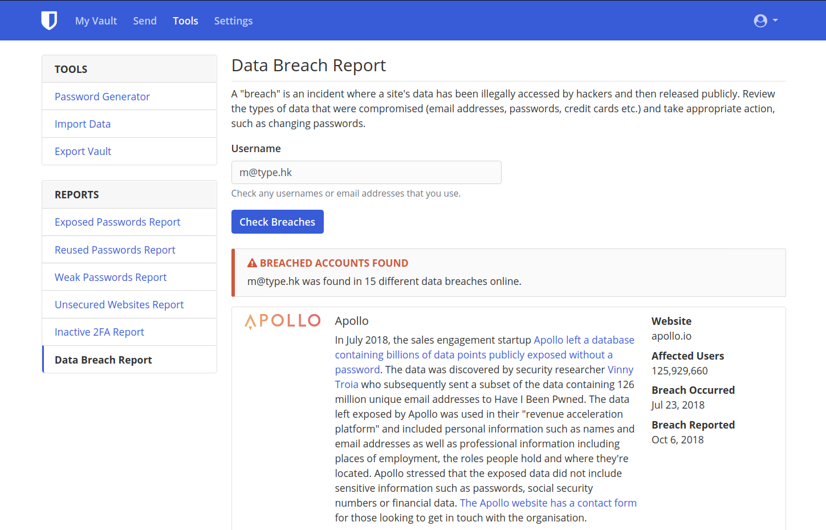Select the Tools tab
Image resolution: width=826 pixels, height=530 pixels.
[x=185, y=21]
